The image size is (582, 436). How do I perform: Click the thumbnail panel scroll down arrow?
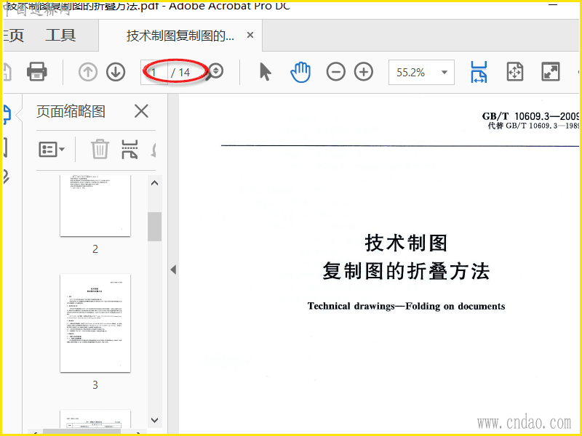point(154,420)
